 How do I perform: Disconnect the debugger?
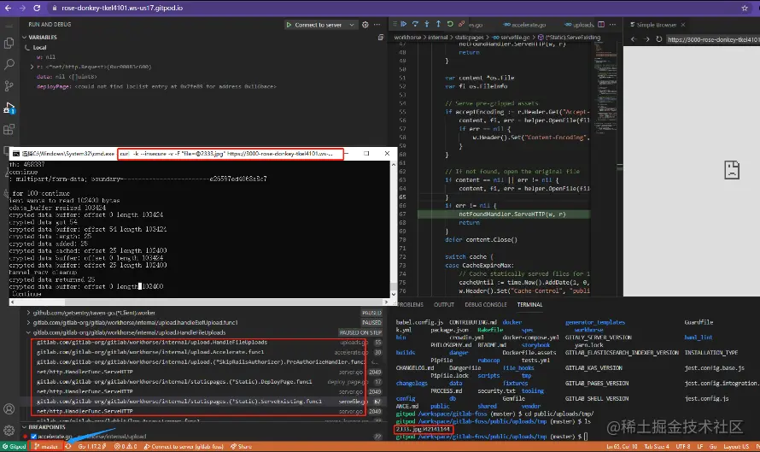click(x=461, y=24)
